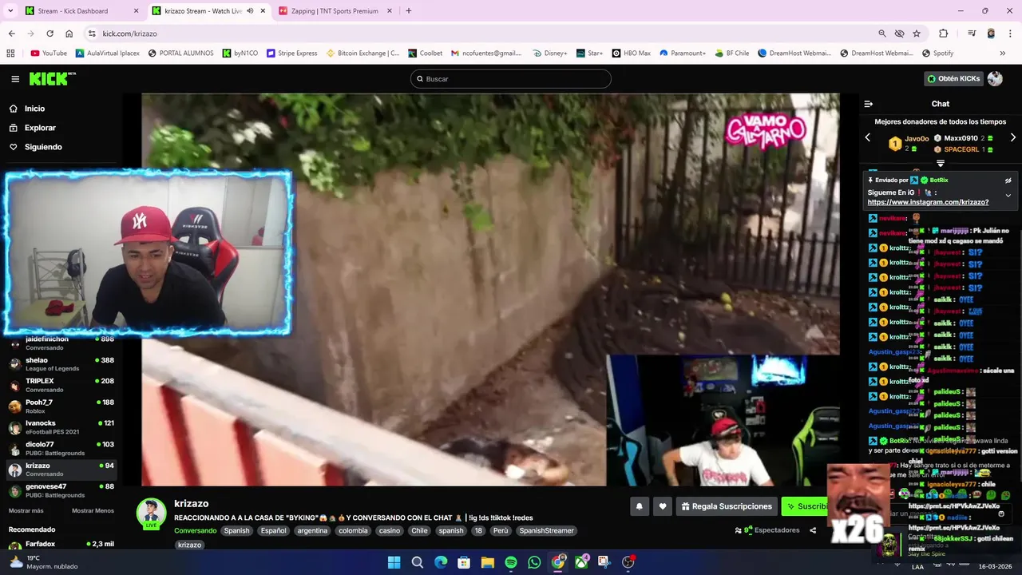Open the tab search dropdown
The width and height of the screenshot is (1022, 575).
click(x=10, y=11)
